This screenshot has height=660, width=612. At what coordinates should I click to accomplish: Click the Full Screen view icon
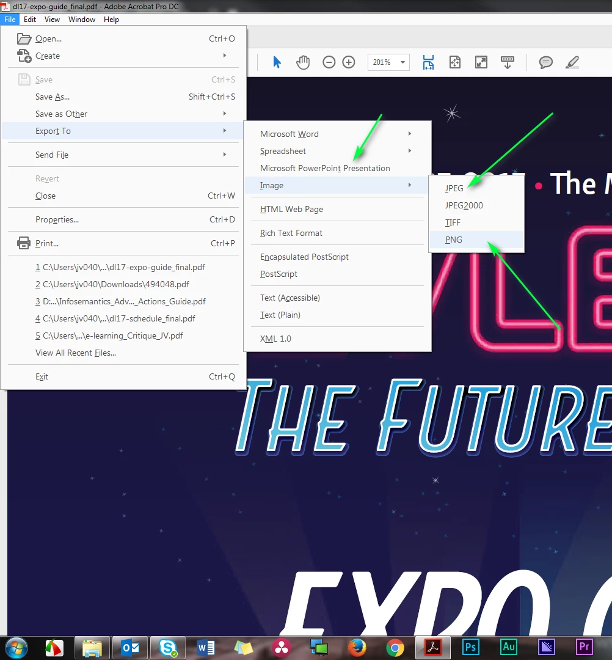click(481, 62)
